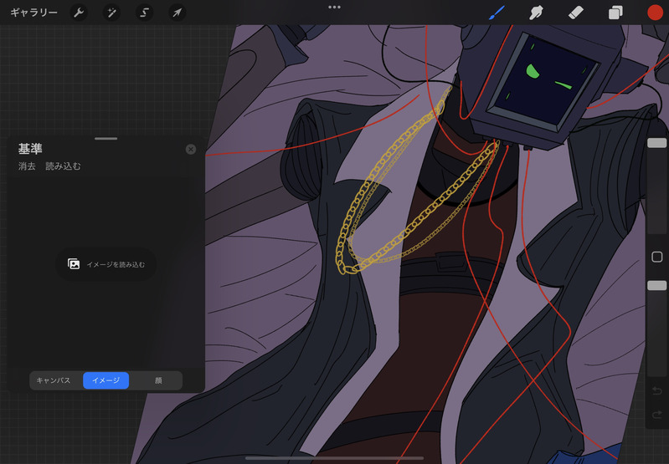Image resolution: width=669 pixels, height=464 pixels.
Task: Open the Actions wrench menu
Action: click(x=79, y=13)
